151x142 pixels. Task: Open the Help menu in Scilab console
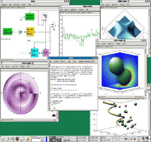click(x=69, y=61)
